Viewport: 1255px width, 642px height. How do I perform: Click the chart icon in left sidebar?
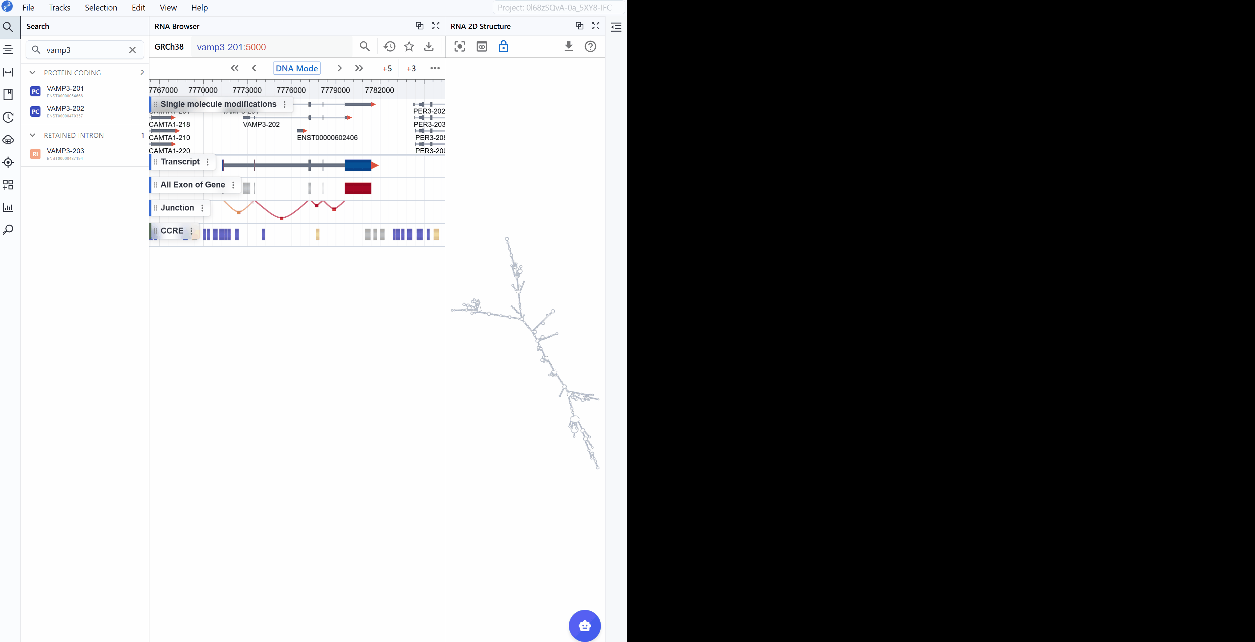pyautogui.click(x=8, y=208)
